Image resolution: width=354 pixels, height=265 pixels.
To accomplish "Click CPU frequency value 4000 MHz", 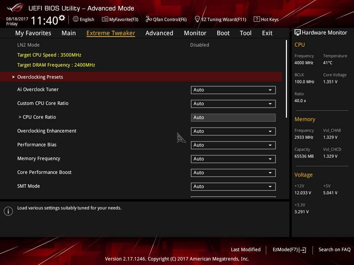I will click(x=304, y=63).
